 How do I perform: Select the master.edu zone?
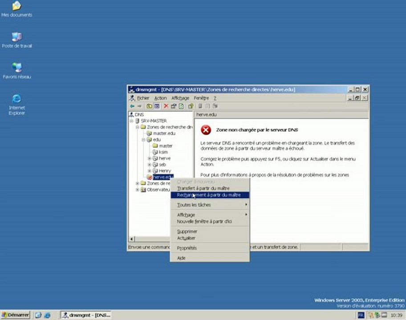tap(164, 133)
